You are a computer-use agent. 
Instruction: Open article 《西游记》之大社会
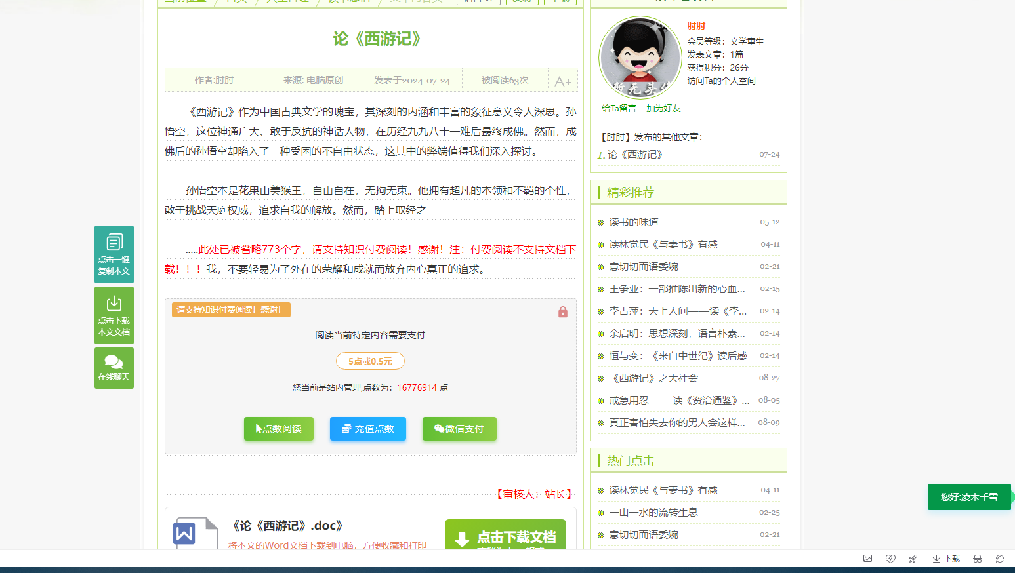(x=653, y=378)
